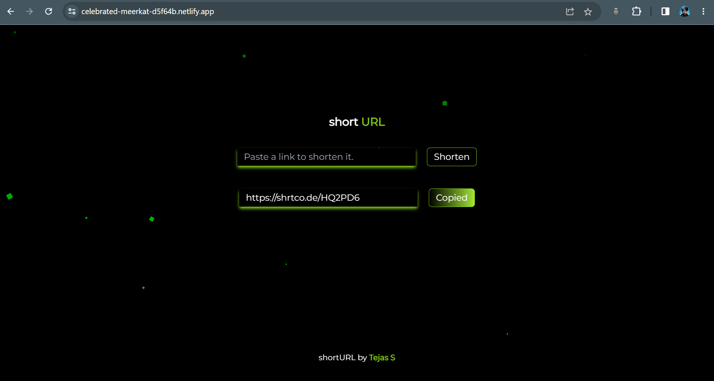714x381 pixels.
Task: Click the bug-shaped extension icon
Action: coord(615,12)
